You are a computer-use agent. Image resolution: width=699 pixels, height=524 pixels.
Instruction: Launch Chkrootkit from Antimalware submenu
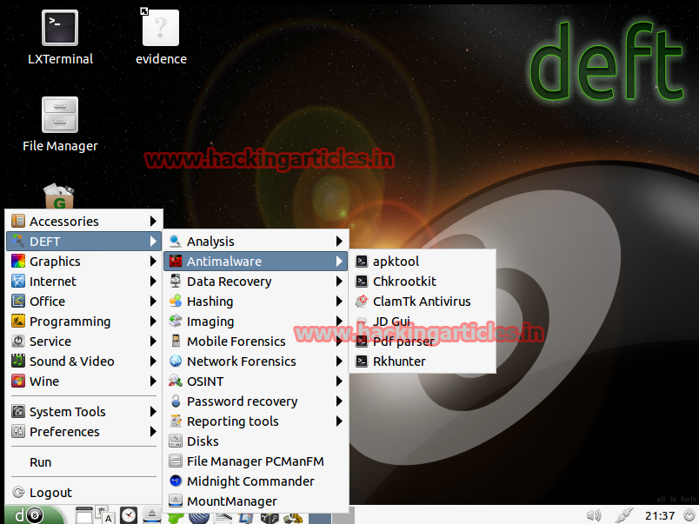pos(423,282)
